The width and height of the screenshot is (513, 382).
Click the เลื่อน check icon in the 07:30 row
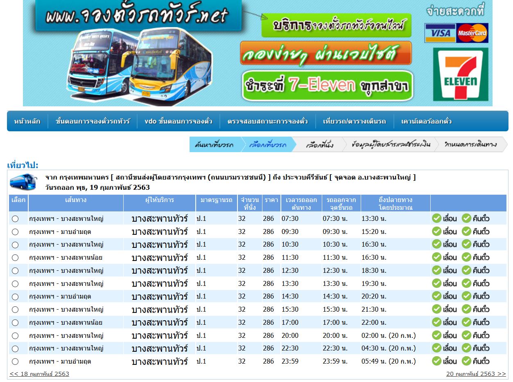coord(437,218)
